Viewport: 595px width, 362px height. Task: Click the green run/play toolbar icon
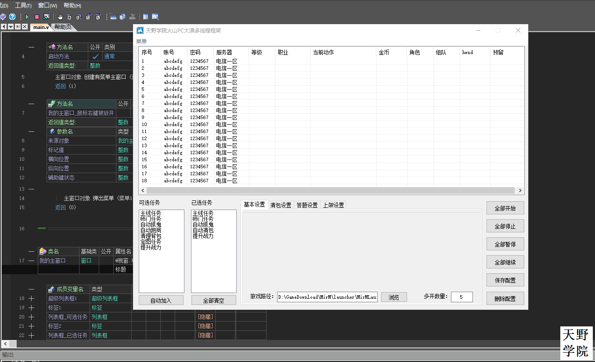[27, 17]
